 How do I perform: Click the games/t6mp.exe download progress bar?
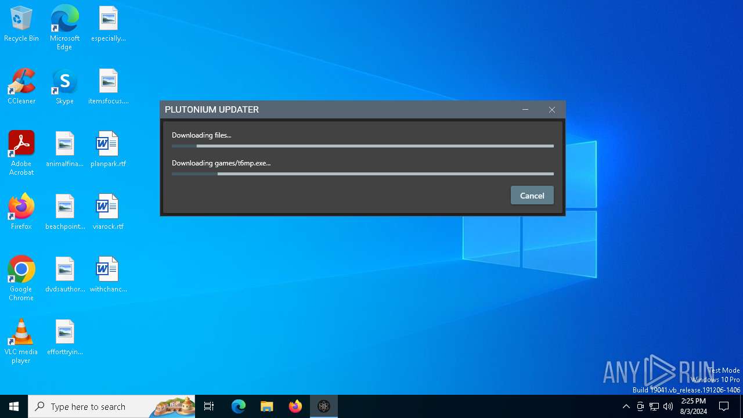(363, 174)
